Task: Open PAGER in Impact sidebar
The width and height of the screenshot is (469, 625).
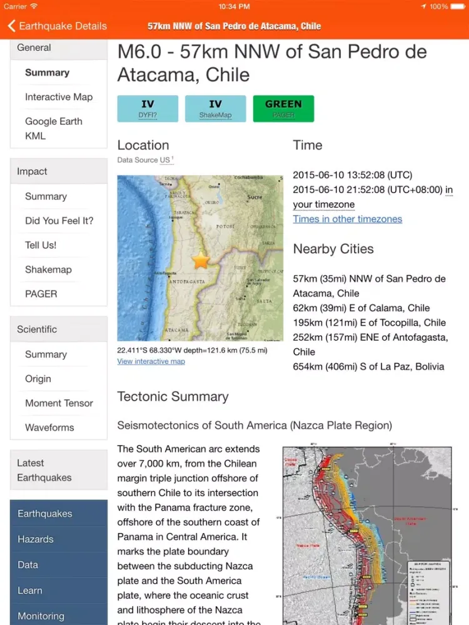Action: (x=41, y=294)
